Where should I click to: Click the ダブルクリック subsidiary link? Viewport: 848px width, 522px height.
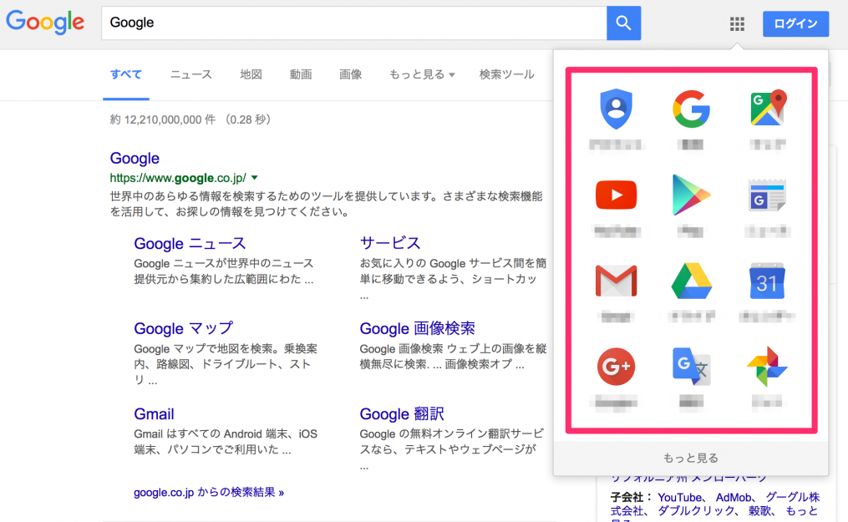tap(695, 510)
